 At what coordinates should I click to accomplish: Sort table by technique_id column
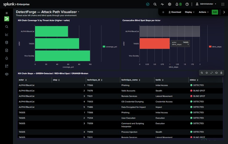102,80
